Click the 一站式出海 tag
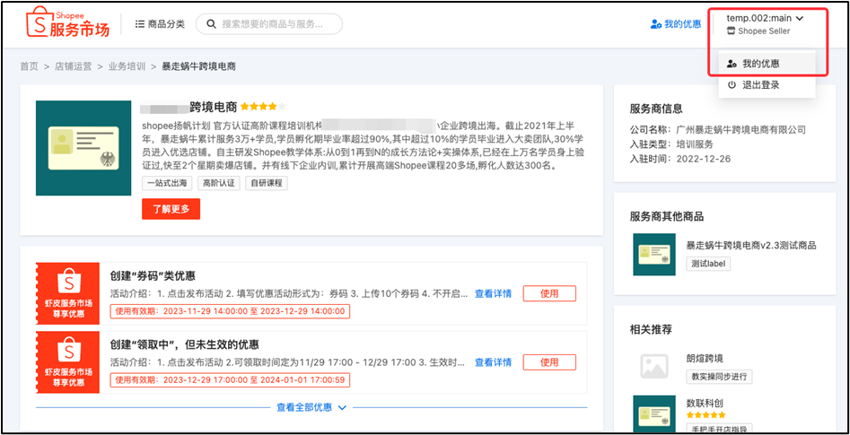This screenshot has width=850, height=435. (x=168, y=183)
